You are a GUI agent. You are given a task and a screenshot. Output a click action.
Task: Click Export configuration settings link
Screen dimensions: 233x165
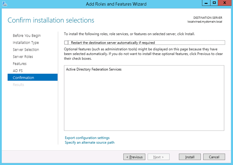(x=87, y=138)
